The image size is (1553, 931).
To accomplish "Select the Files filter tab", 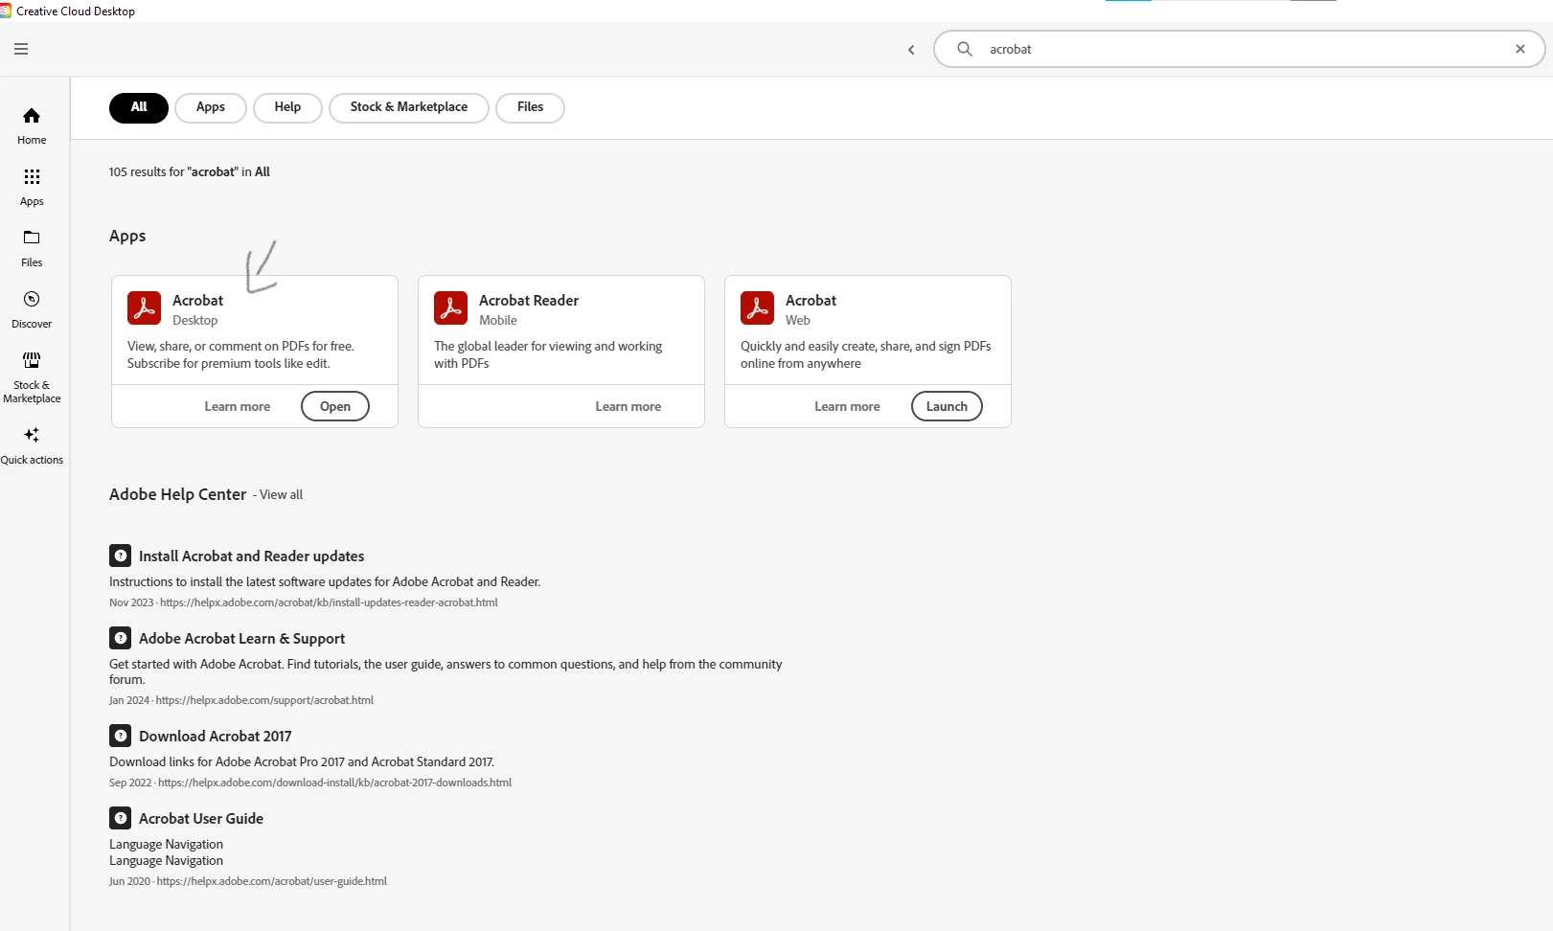I will [530, 107].
